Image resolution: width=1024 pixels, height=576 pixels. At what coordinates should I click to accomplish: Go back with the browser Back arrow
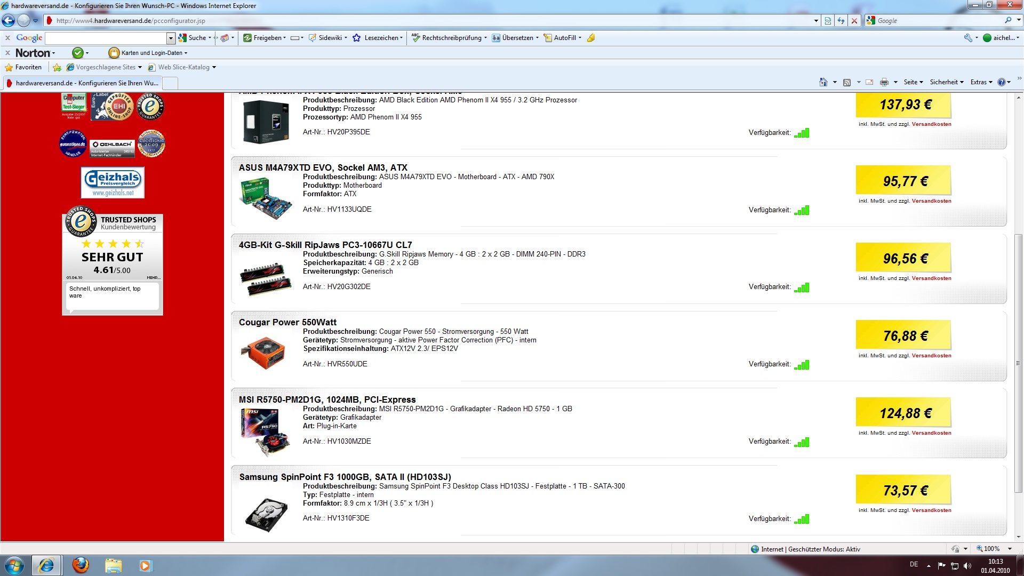(9, 21)
